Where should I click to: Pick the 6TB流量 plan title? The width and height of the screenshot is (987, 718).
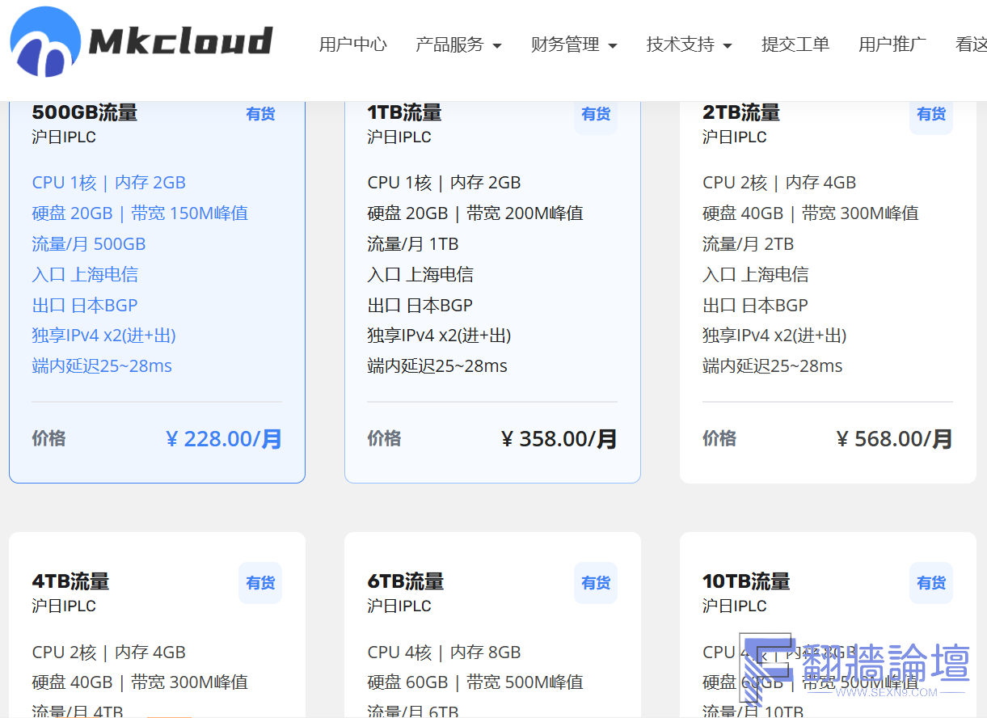[x=405, y=581]
